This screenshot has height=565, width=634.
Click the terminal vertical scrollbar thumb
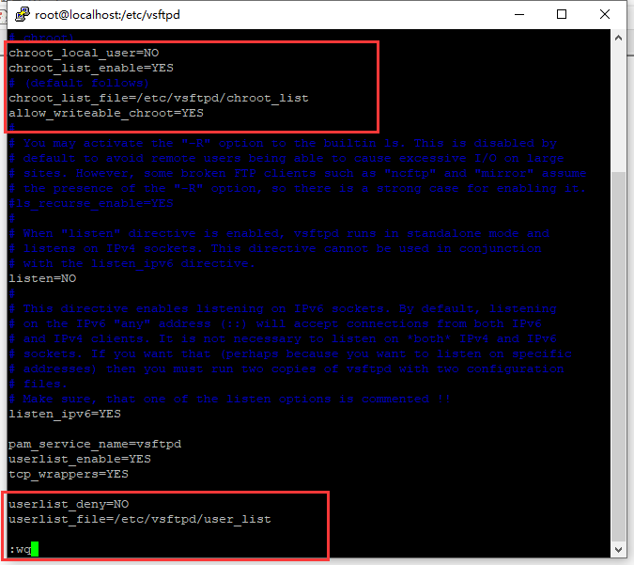(618, 356)
